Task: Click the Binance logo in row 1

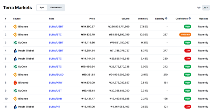Action: point(15,27)
